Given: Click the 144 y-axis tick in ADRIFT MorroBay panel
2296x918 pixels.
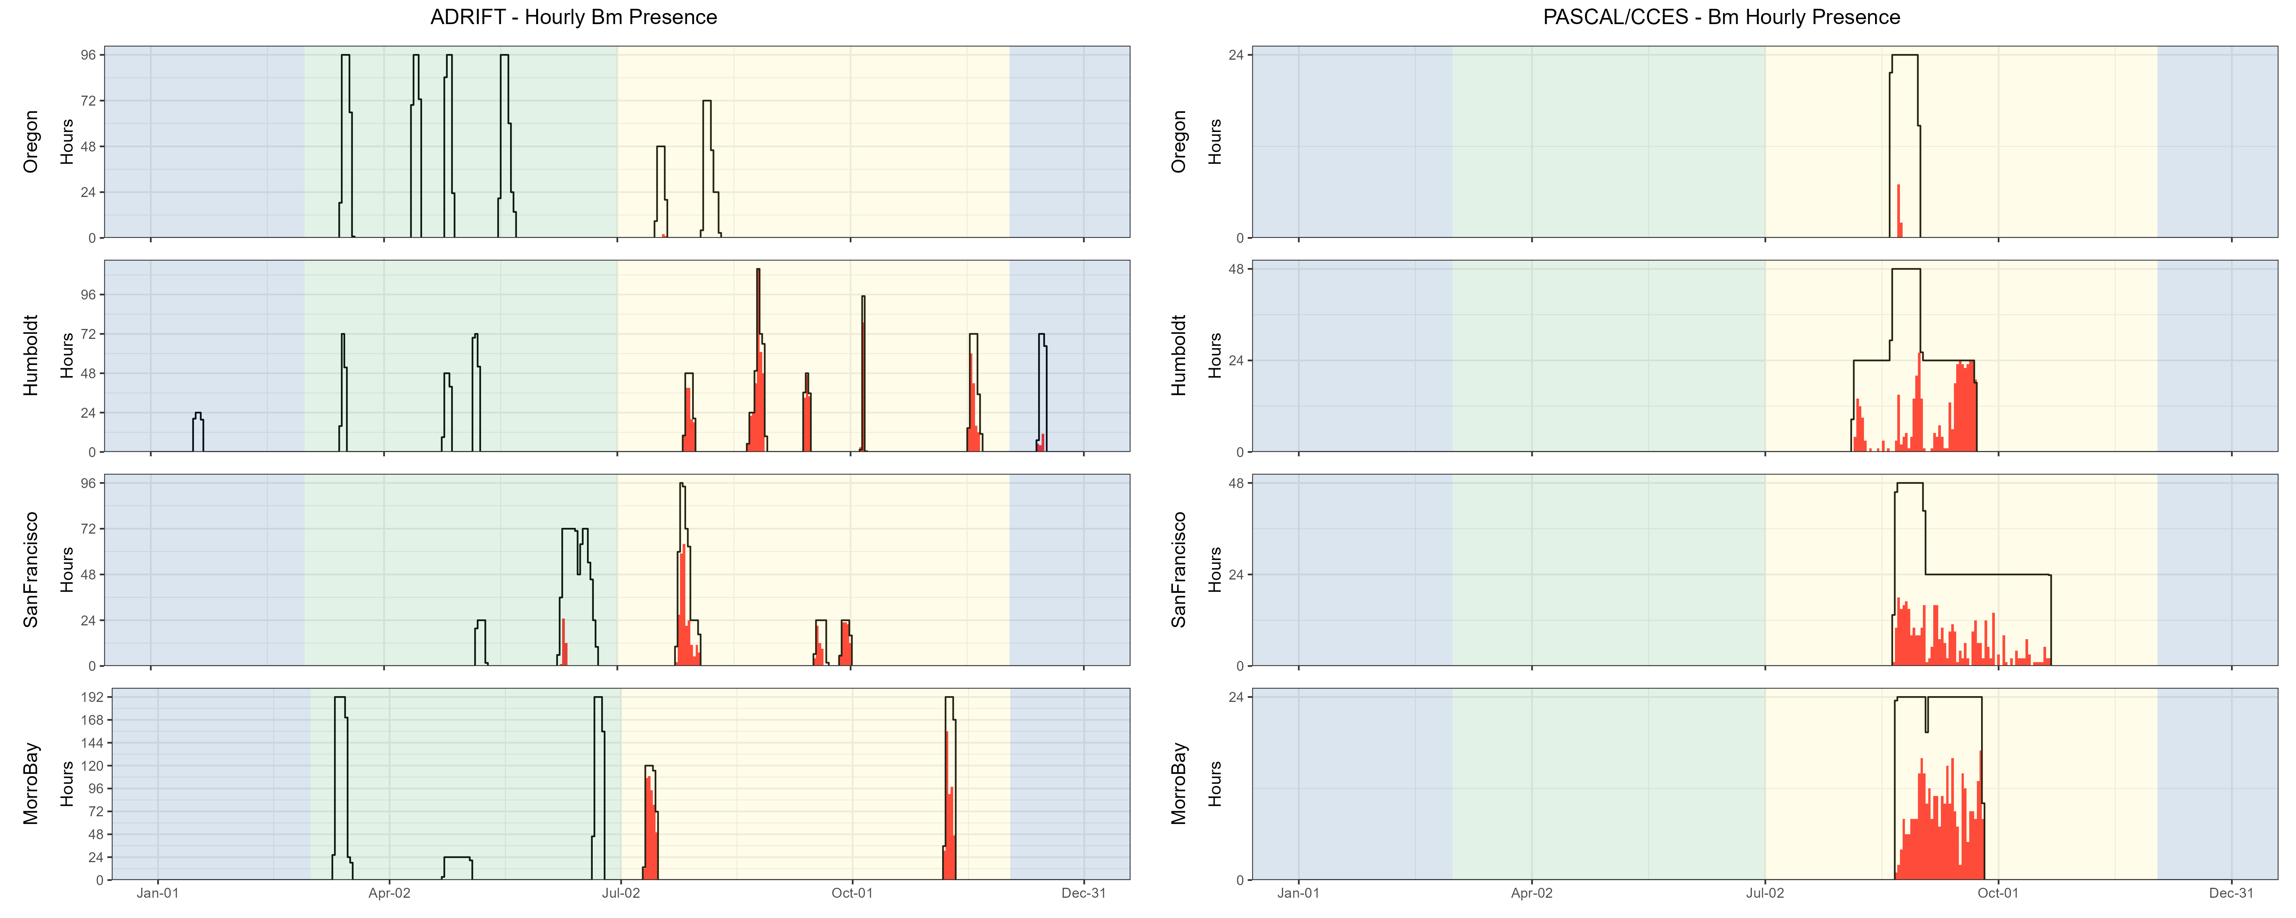Looking at the screenshot, I should (93, 743).
